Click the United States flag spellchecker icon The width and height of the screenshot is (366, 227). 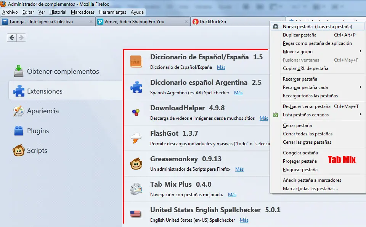135,214
